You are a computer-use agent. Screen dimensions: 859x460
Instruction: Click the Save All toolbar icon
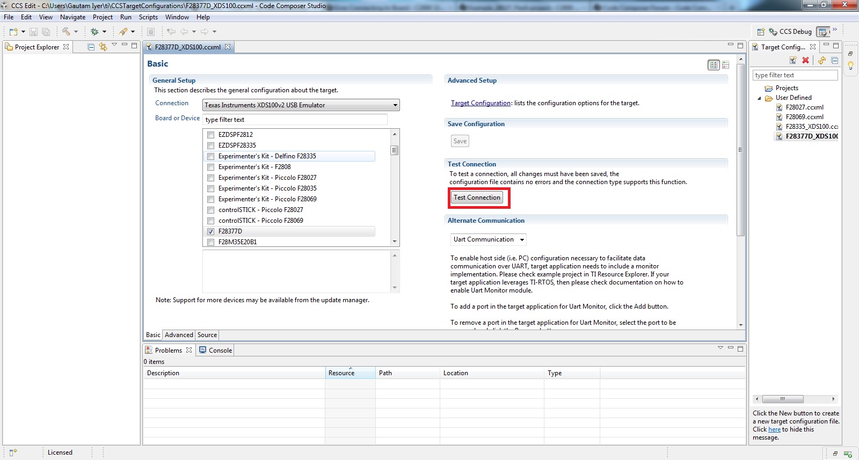tap(46, 32)
